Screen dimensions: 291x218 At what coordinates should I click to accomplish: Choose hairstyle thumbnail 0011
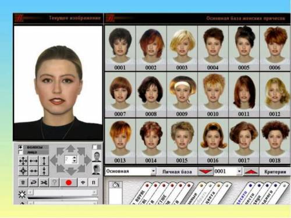[244, 95]
